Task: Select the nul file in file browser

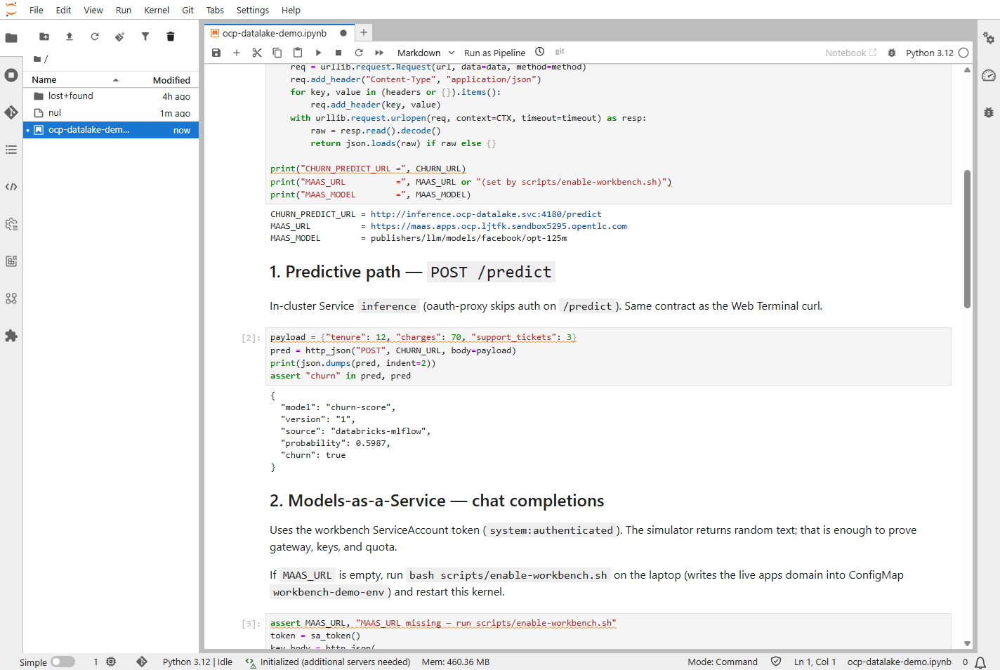Action: coord(112,113)
